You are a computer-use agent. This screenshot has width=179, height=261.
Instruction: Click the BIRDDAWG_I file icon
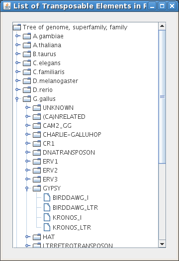coord(47,197)
